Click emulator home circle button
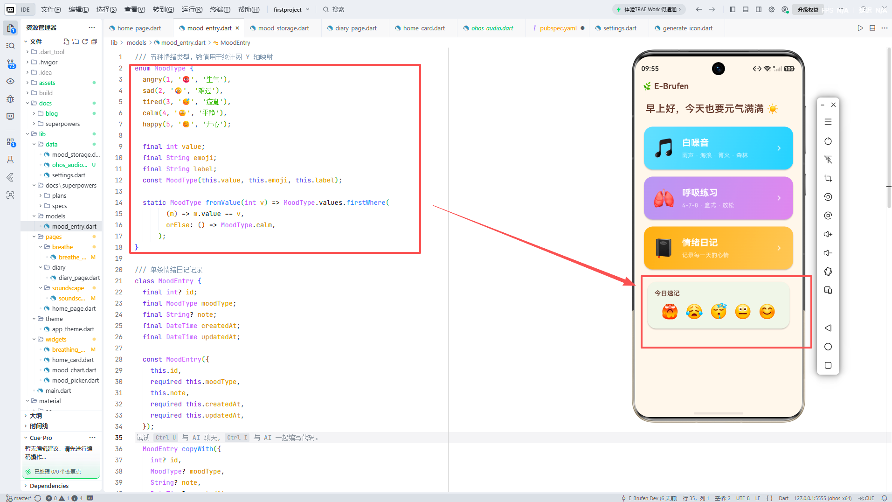The width and height of the screenshot is (892, 502). coord(828,347)
